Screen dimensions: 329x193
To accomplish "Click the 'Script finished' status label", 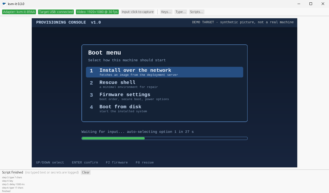I will pos(12,172).
